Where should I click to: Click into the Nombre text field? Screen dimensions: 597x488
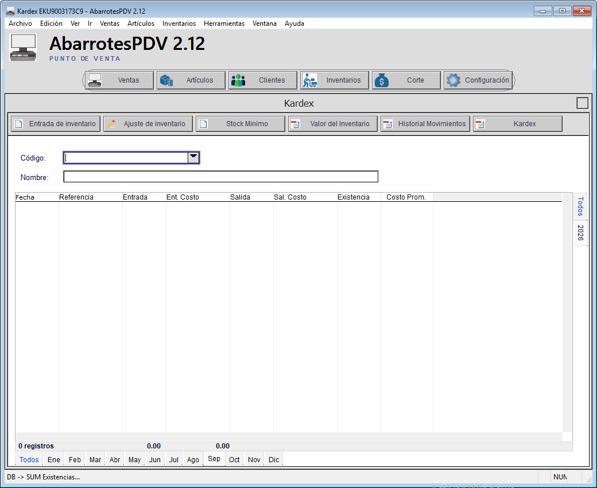click(x=221, y=177)
